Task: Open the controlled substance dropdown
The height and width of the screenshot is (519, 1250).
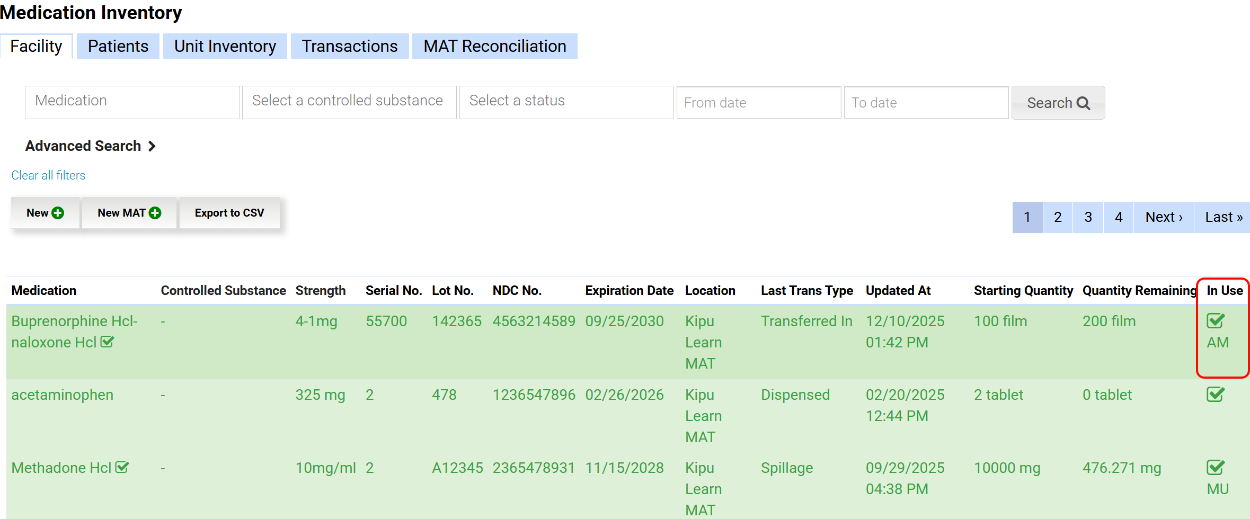Action: 349,102
